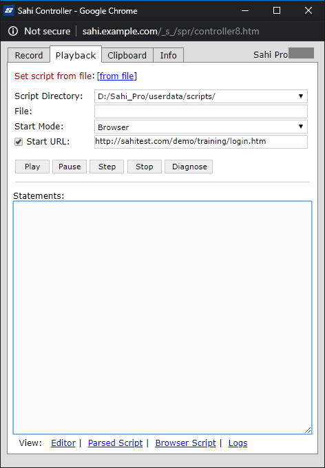View the Parsed Script link

[115, 443]
